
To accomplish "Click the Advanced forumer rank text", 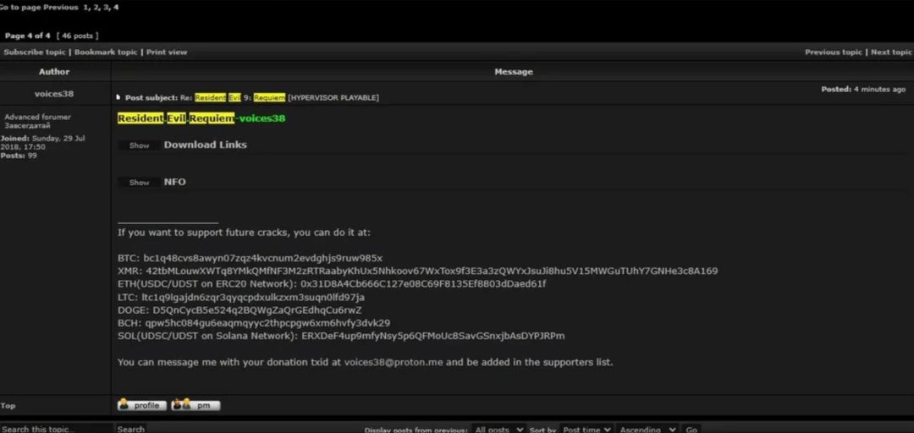I will (x=38, y=118).
